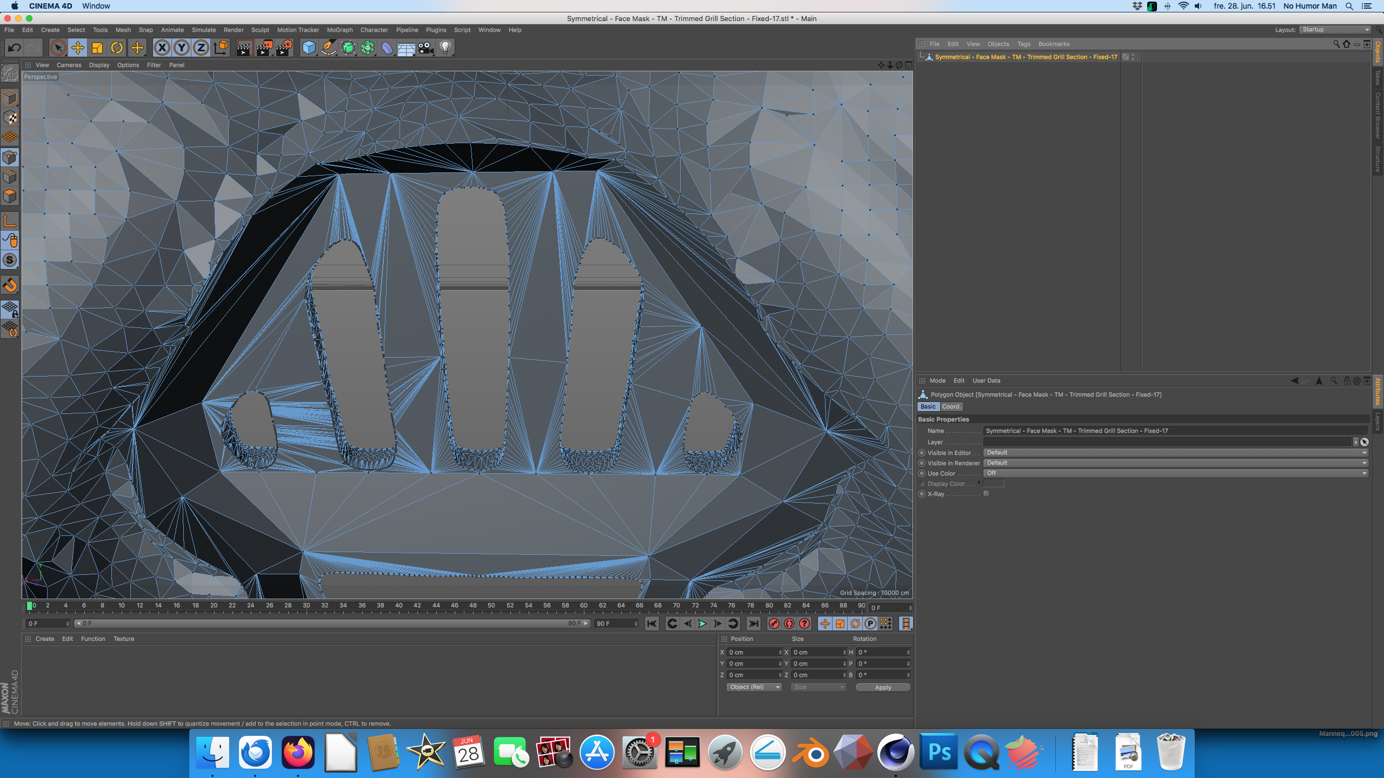Open the Sculpt menu
This screenshot has height=778, width=1384.
(x=260, y=30)
